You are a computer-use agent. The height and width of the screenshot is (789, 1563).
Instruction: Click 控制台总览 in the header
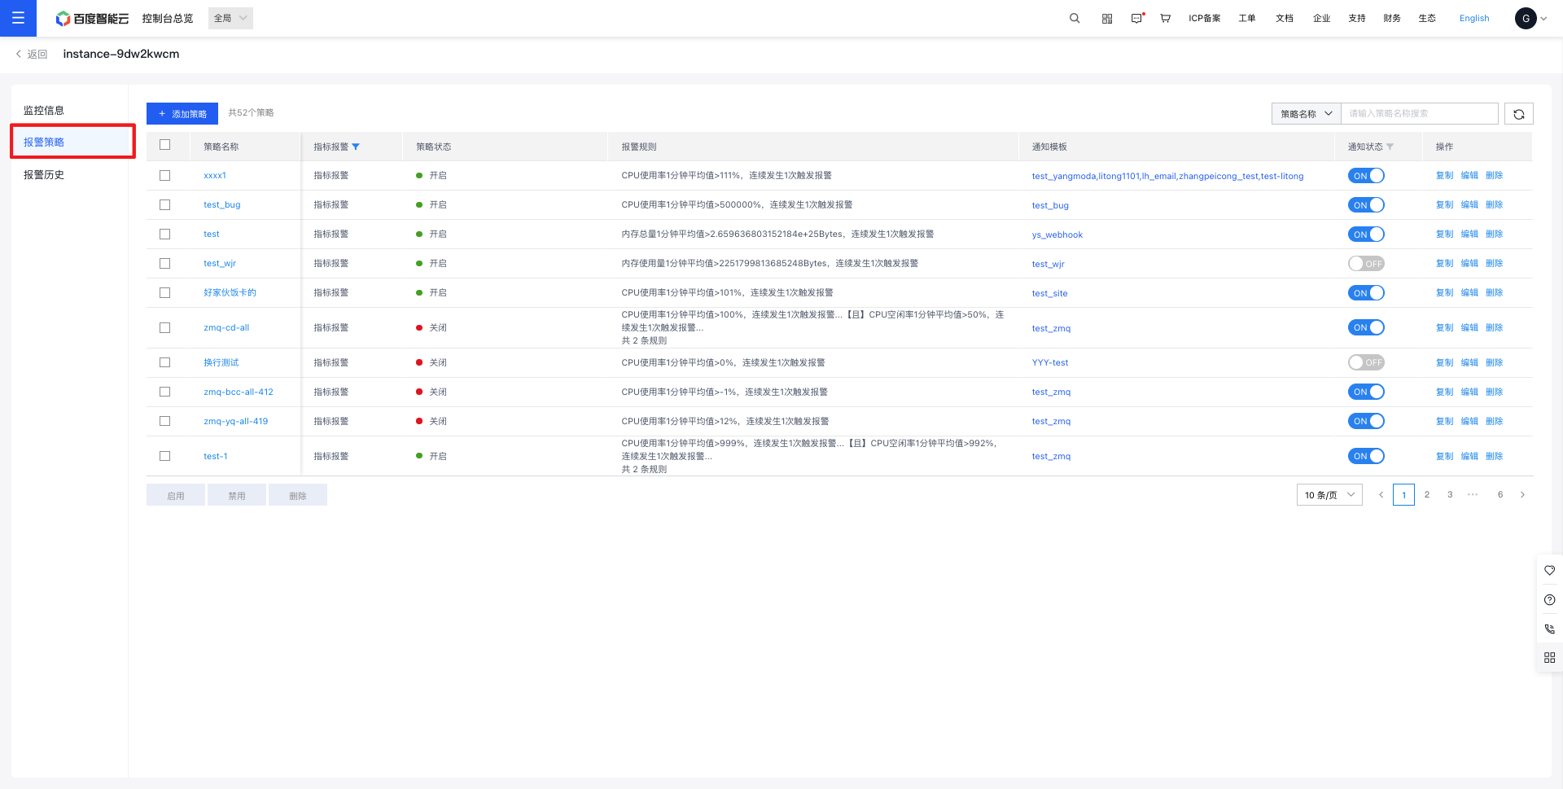[168, 19]
